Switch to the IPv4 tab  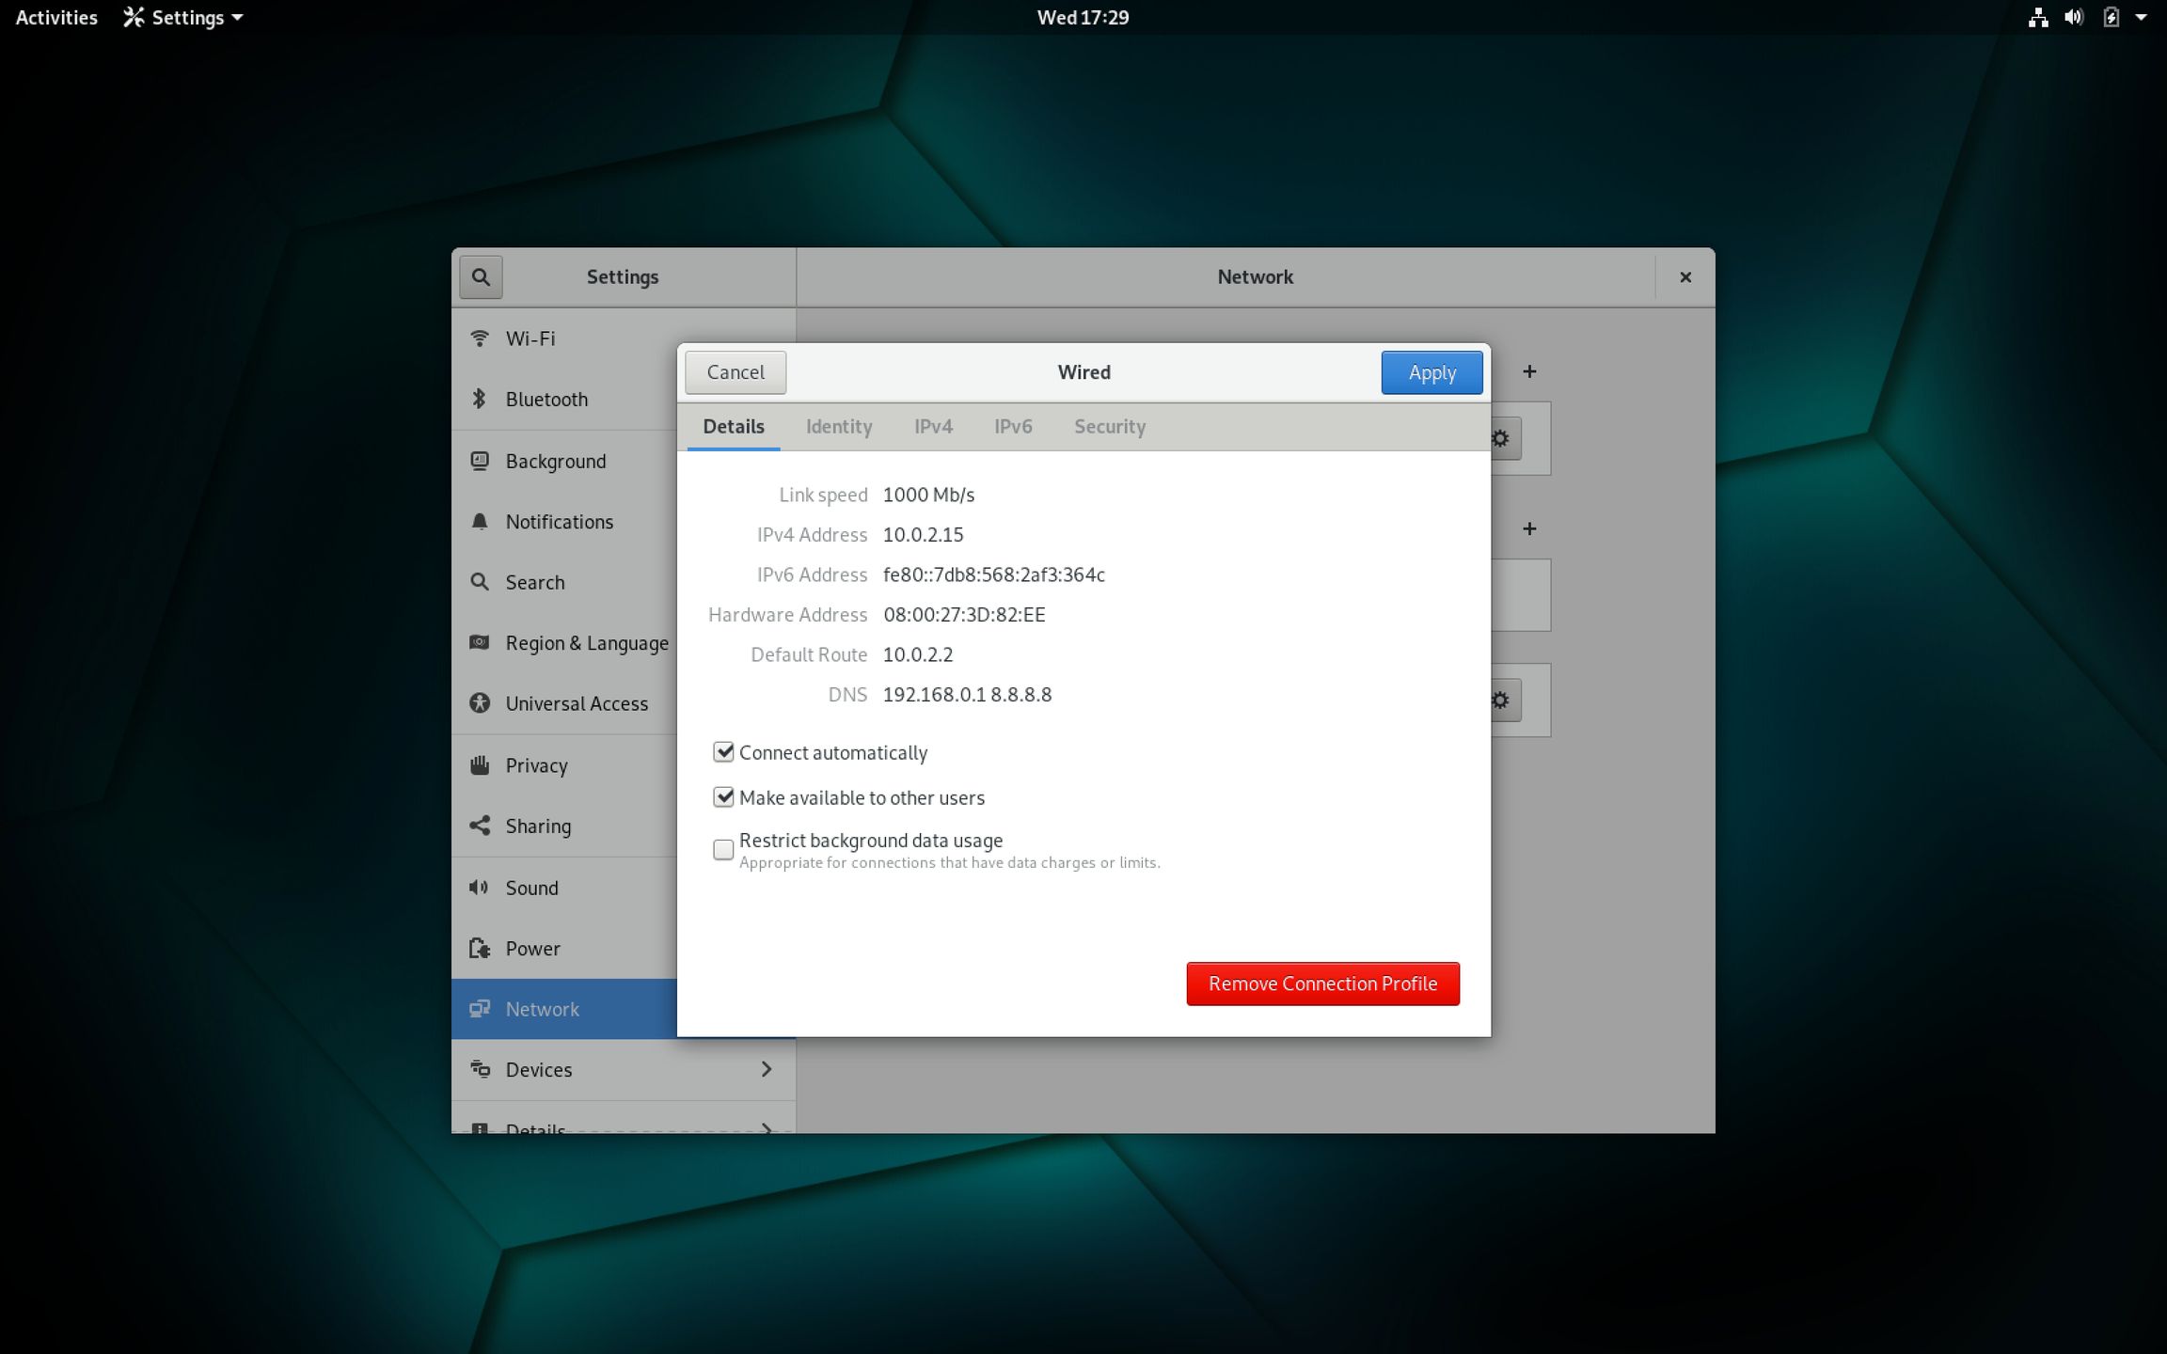tap(933, 427)
